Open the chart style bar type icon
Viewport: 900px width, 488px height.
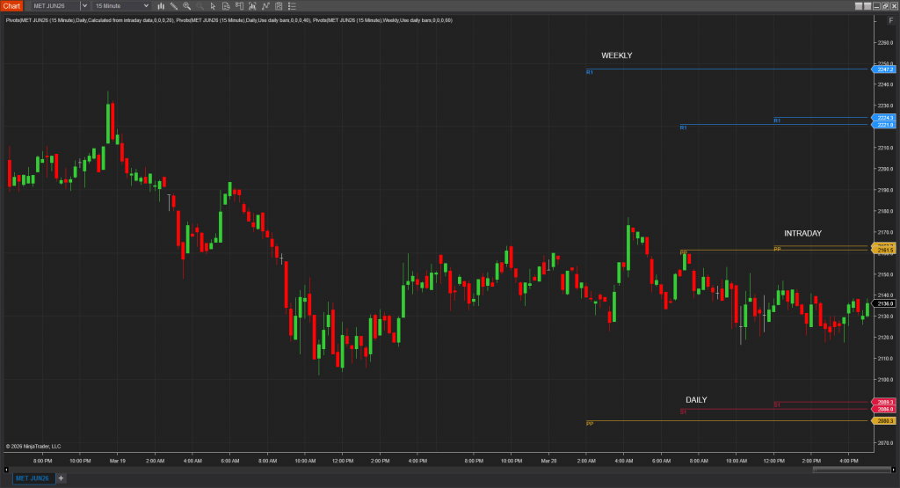click(161, 6)
